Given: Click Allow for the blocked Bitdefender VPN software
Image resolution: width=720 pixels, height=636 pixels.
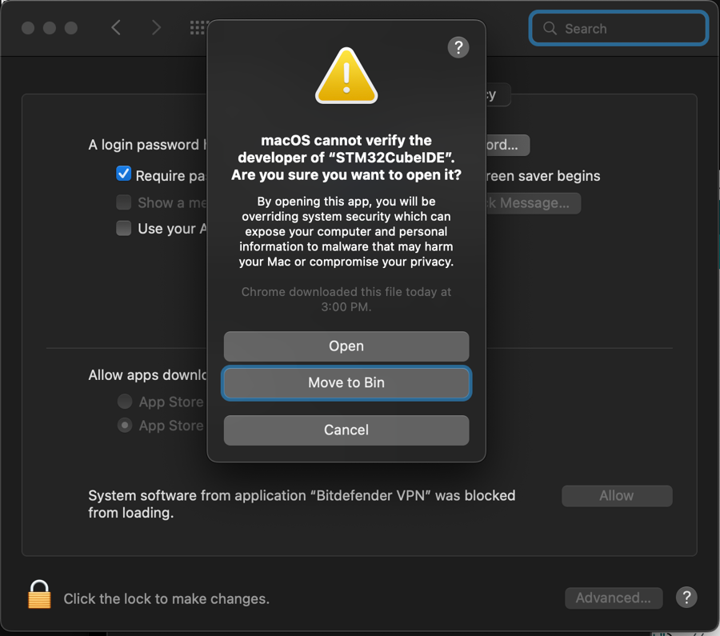Looking at the screenshot, I should coord(616,496).
